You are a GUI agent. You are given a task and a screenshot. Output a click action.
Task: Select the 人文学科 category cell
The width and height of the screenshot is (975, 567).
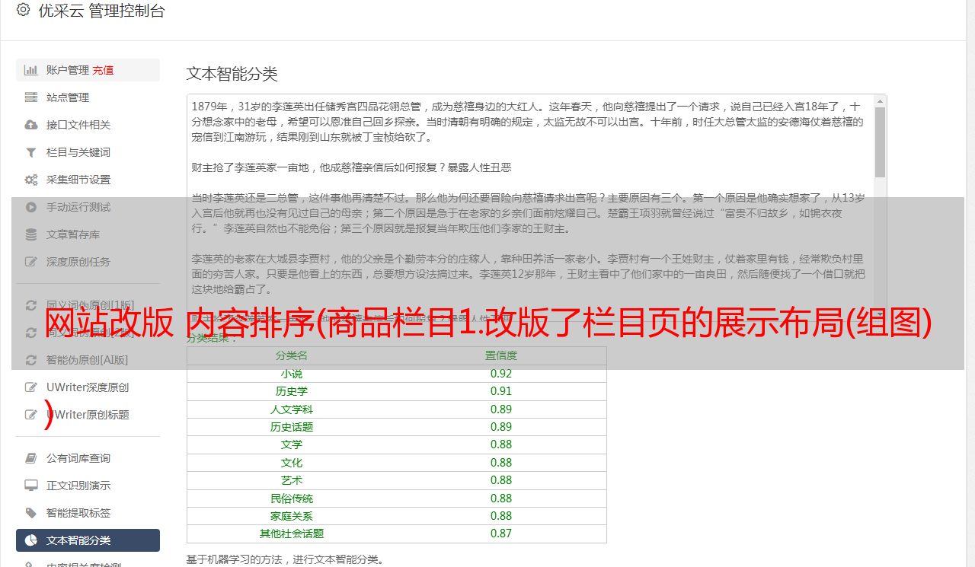click(x=292, y=409)
